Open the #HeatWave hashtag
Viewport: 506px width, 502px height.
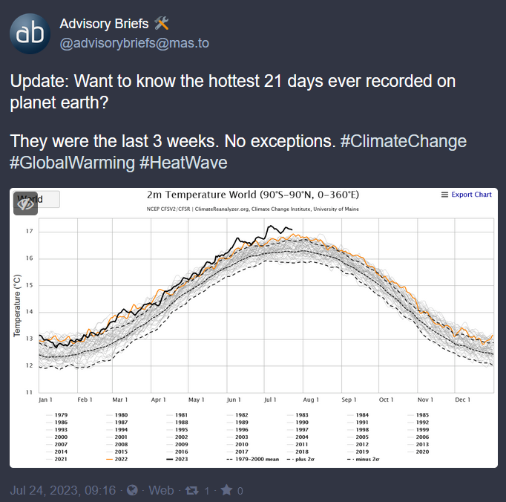pos(183,163)
